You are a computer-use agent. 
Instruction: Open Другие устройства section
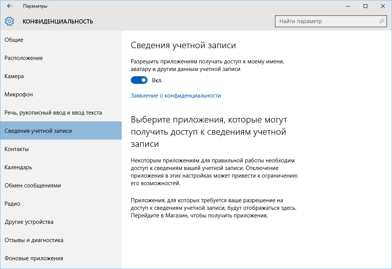[28, 222]
